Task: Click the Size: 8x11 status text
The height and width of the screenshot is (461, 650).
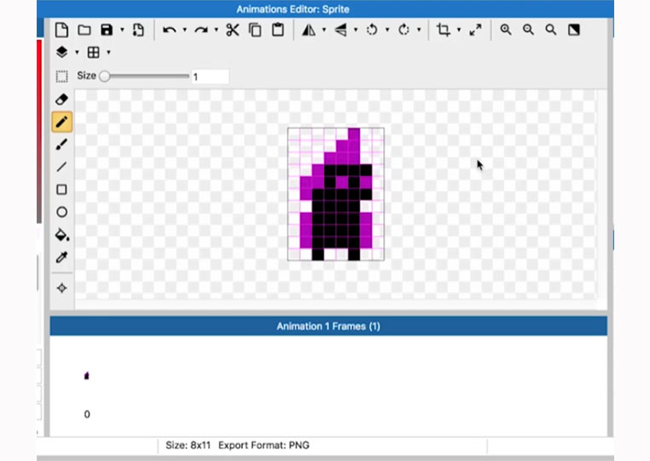Action: (187, 446)
